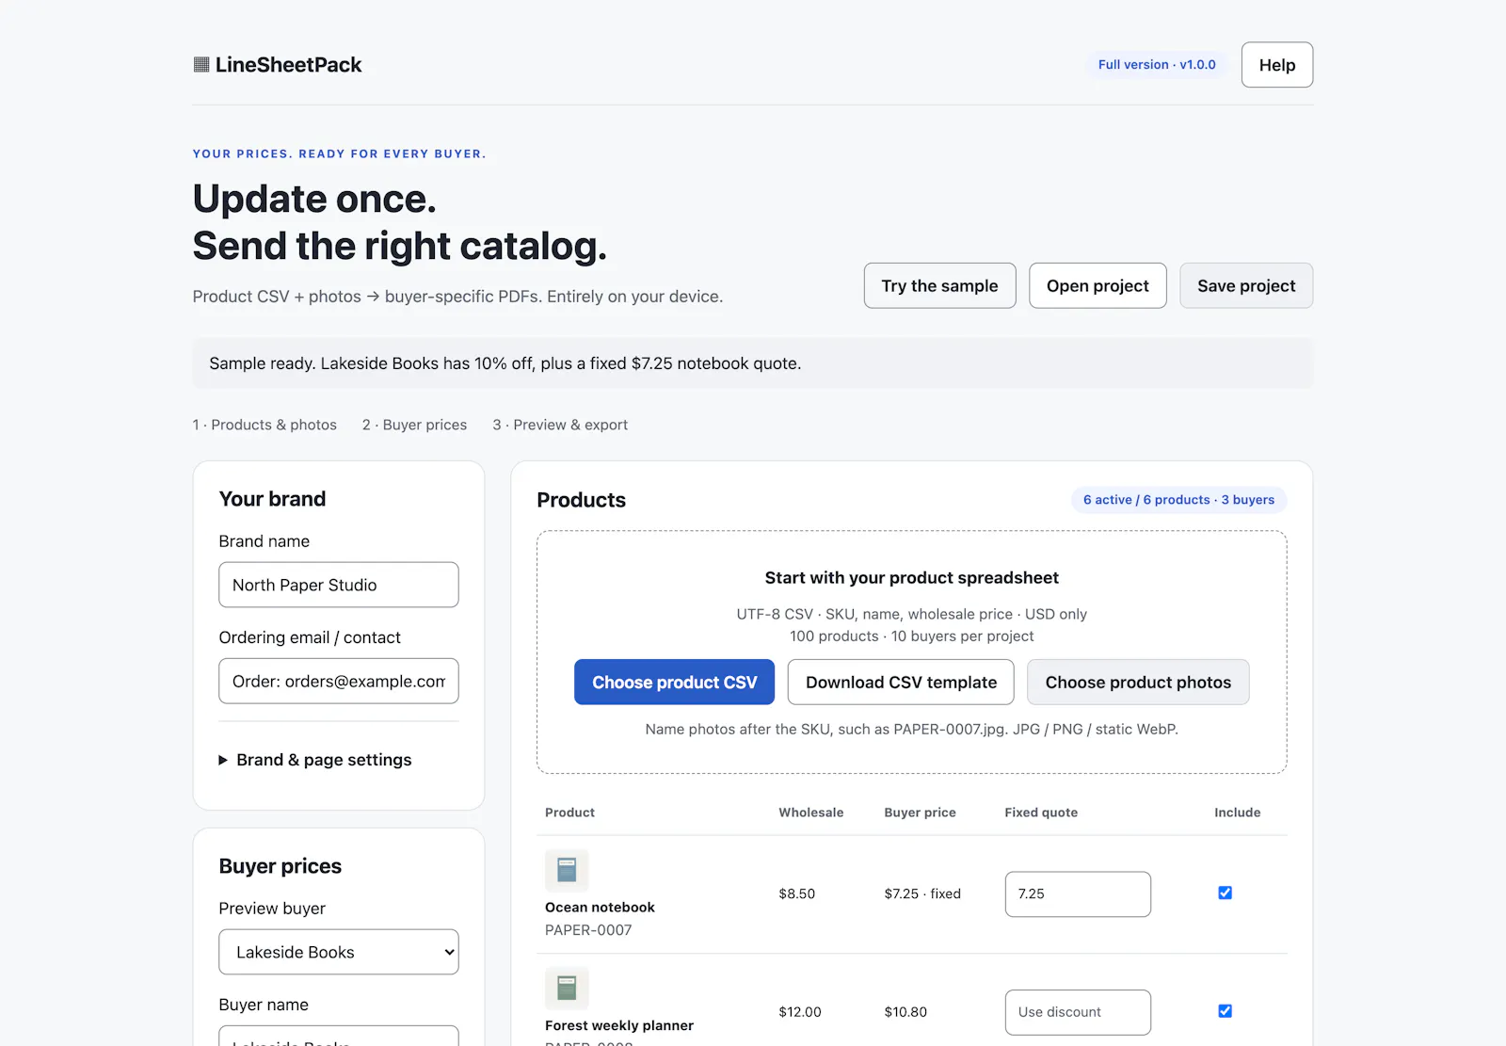
Task: Go to step 2 Buyer prices
Action: coord(414,425)
